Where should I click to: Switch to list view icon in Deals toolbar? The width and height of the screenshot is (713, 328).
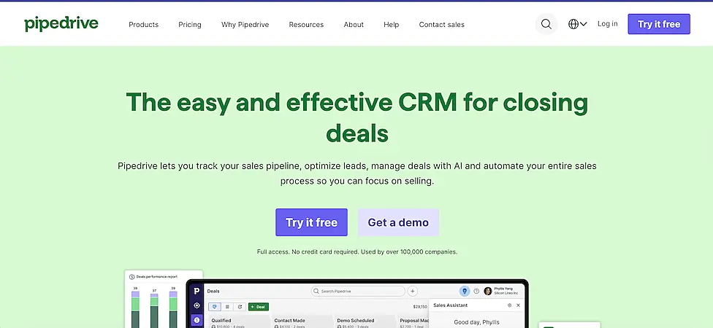coord(227,307)
